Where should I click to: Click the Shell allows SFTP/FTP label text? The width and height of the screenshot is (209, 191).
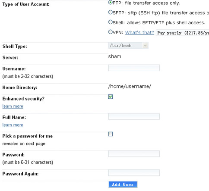click(x=159, y=23)
